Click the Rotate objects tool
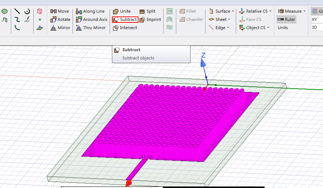Viewport: 323px width, 188px height. [60, 19]
